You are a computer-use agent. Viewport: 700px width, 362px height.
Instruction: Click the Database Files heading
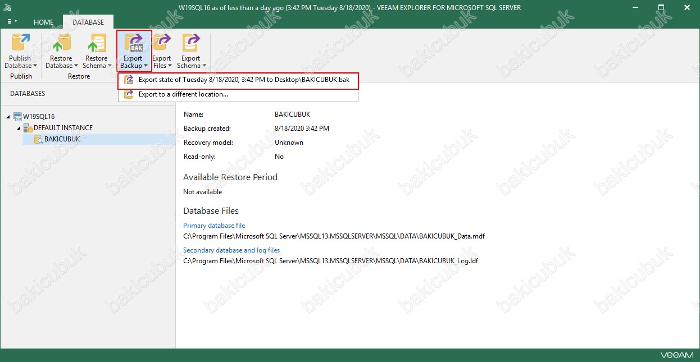[211, 211]
